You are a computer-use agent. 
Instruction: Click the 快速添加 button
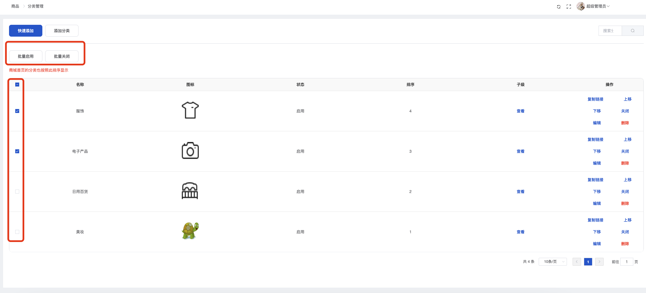point(26,31)
